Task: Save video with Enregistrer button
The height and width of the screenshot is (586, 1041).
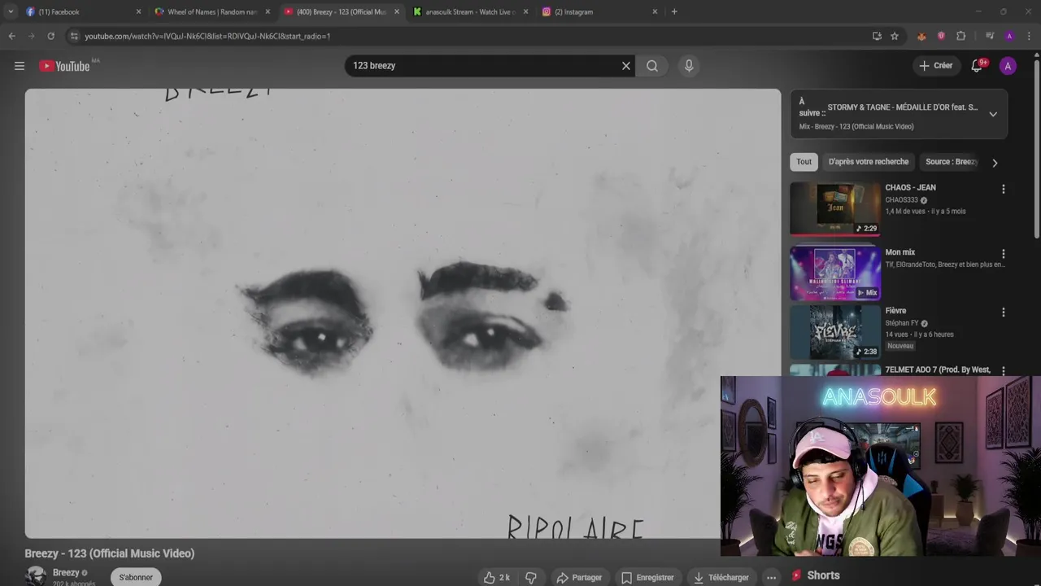Action: click(647, 578)
